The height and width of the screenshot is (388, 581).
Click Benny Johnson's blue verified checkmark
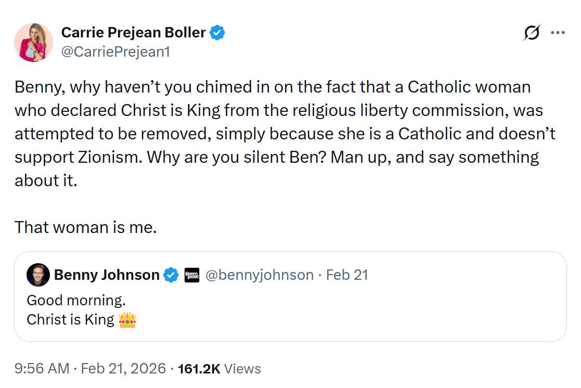(x=171, y=275)
